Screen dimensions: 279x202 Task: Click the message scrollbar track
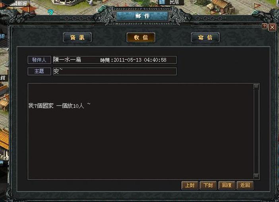tap(256, 131)
